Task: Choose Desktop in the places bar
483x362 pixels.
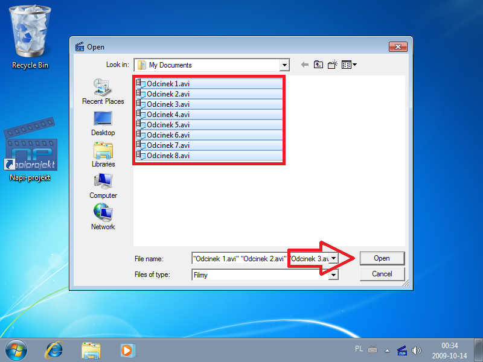Action: (x=103, y=123)
